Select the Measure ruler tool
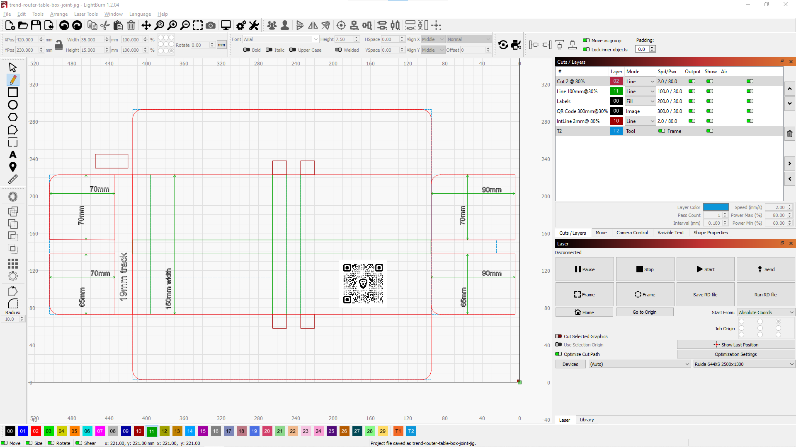 (x=13, y=179)
